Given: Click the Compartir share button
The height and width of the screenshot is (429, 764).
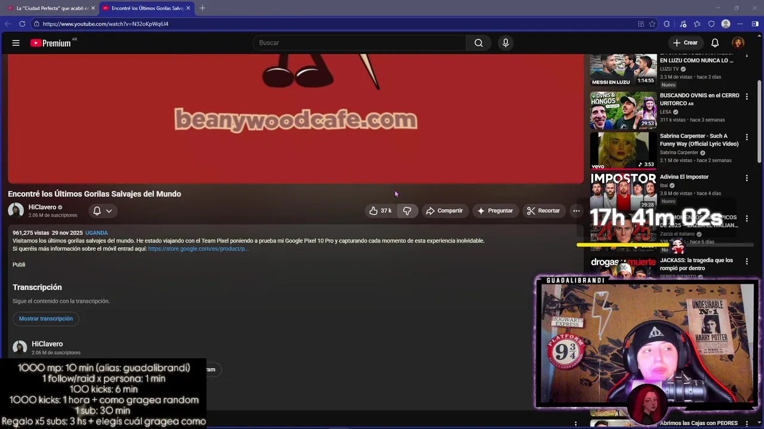Looking at the screenshot, I should [x=444, y=210].
